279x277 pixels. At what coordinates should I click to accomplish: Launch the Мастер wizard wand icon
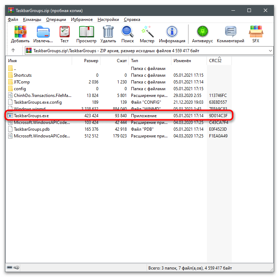point(147,32)
